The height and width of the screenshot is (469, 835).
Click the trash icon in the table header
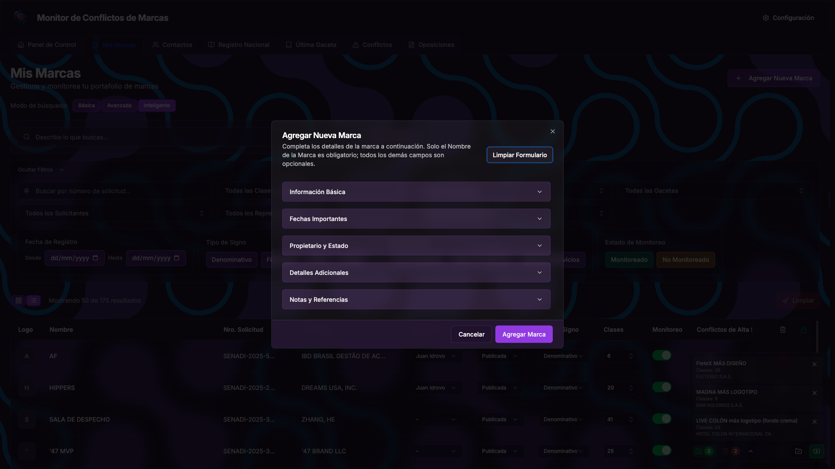(782, 330)
